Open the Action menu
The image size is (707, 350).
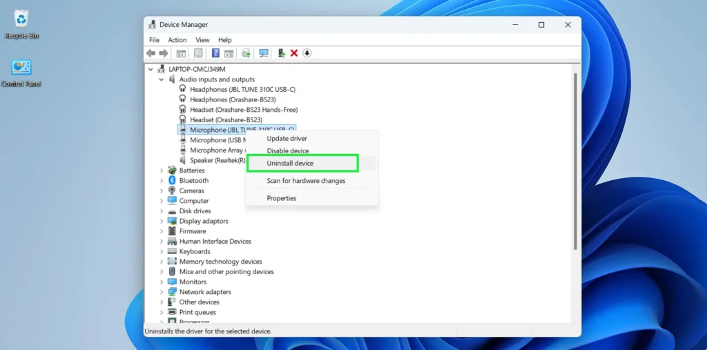(x=177, y=39)
